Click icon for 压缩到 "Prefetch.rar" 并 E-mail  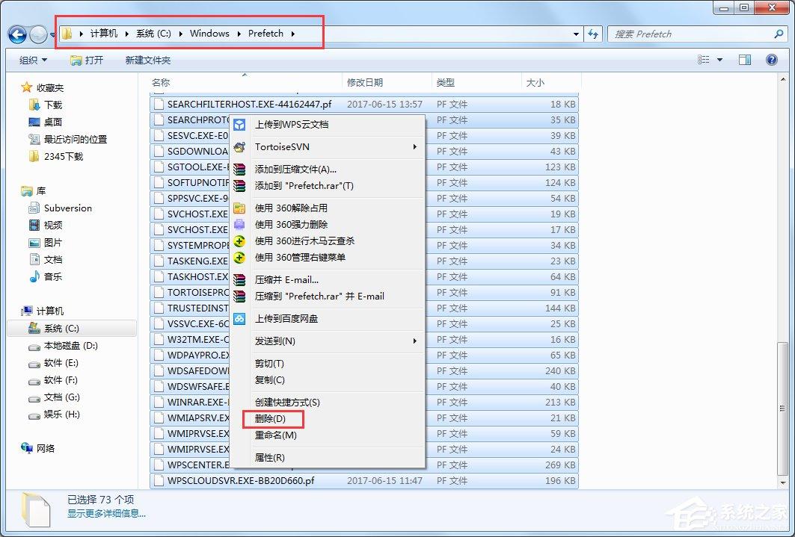tap(239, 297)
